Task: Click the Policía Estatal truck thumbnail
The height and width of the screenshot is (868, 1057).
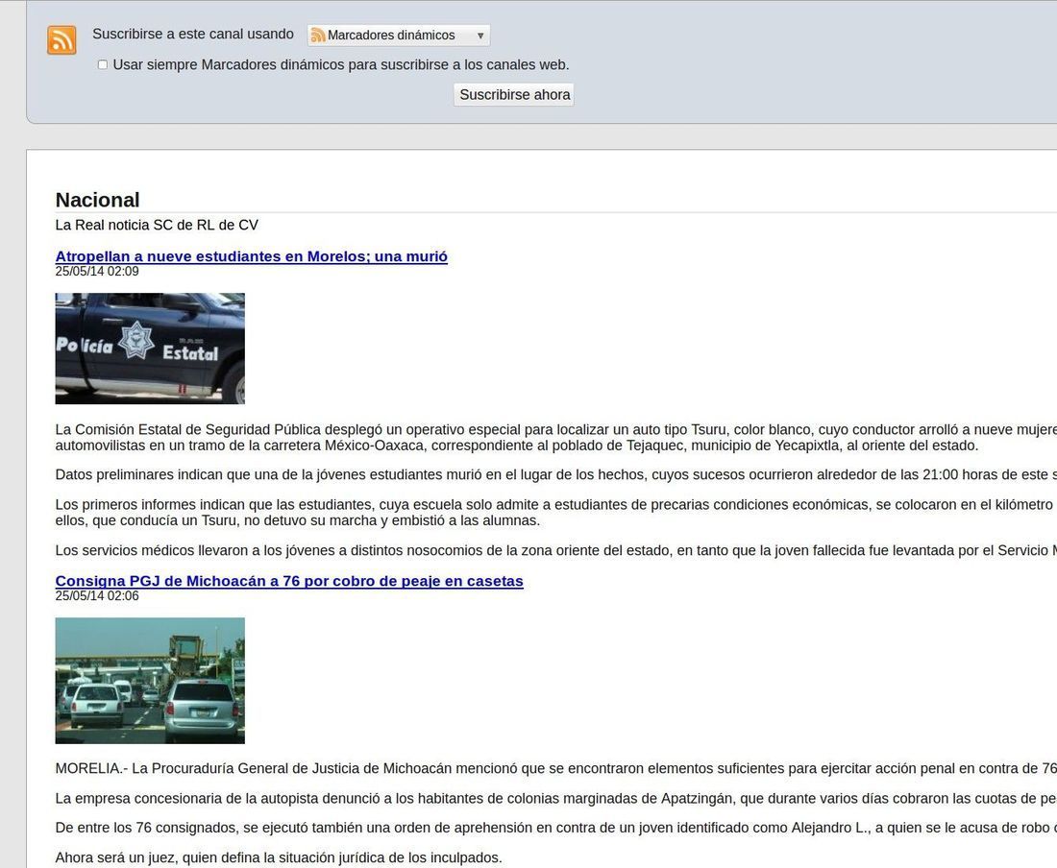Action: (x=150, y=349)
